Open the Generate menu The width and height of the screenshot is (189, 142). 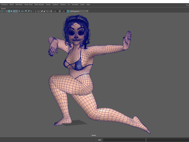pos(75,5)
